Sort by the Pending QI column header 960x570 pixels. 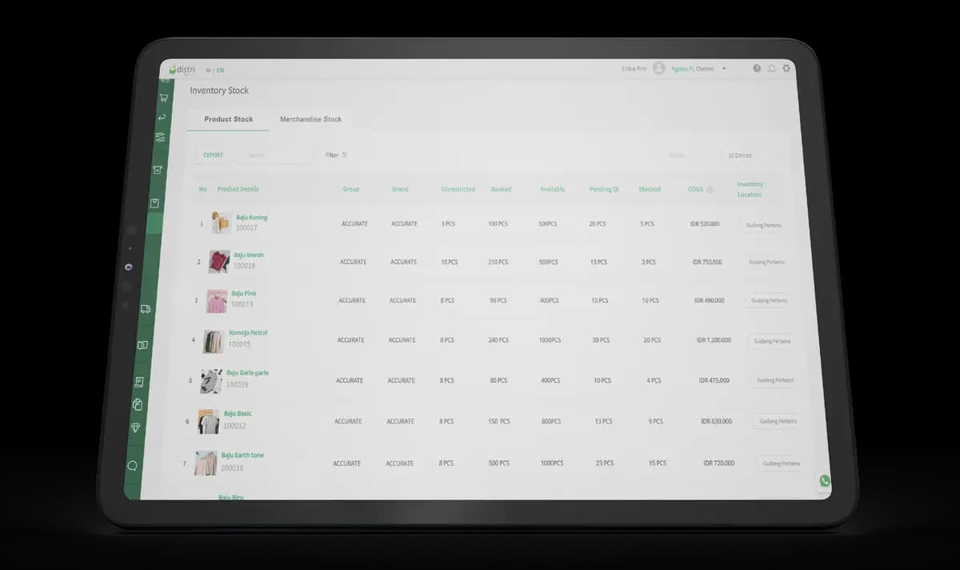coord(604,190)
